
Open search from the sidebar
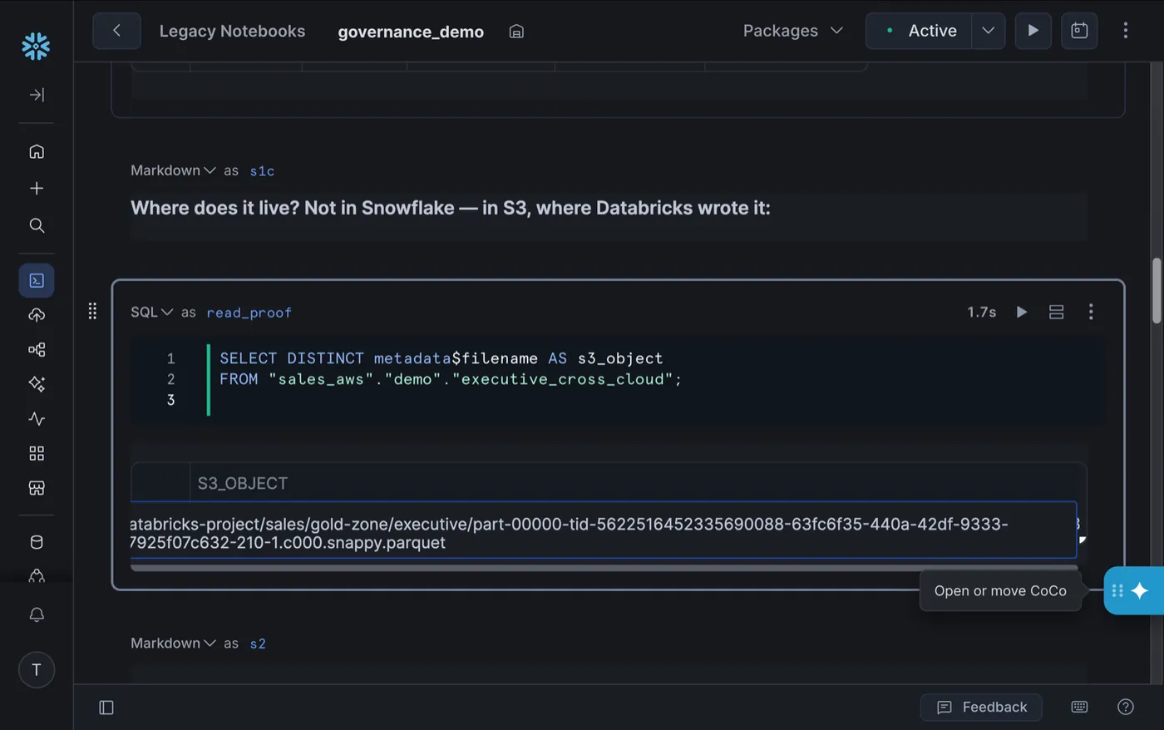tap(37, 225)
